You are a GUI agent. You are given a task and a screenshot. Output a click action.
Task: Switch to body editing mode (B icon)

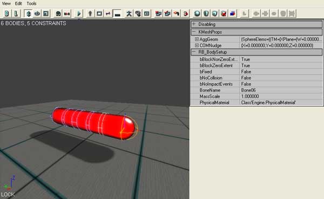(6, 14)
